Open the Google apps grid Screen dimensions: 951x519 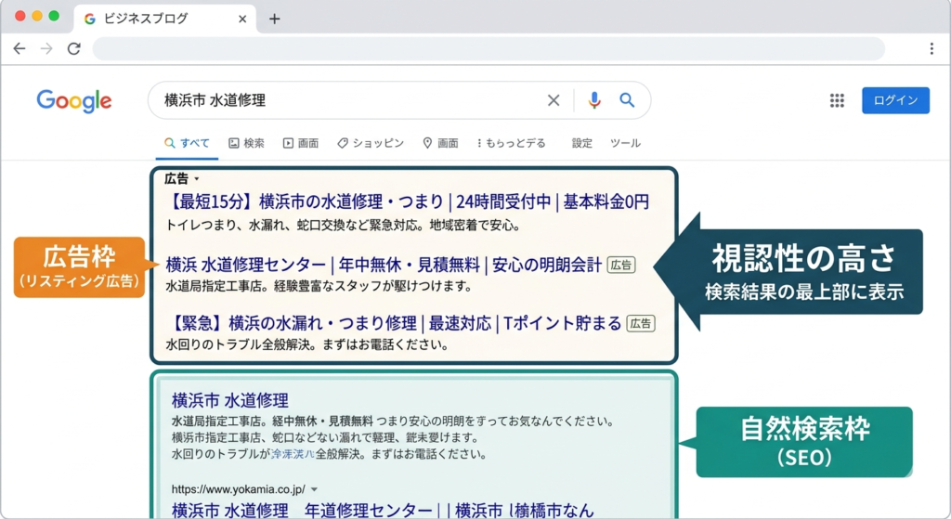[837, 100]
